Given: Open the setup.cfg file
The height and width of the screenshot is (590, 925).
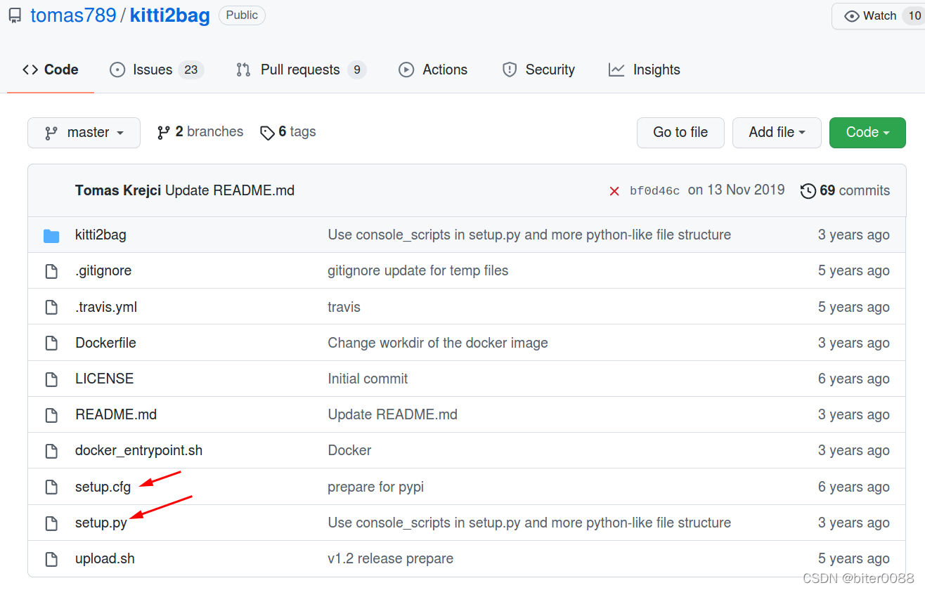Looking at the screenshot, I should 103,487.
